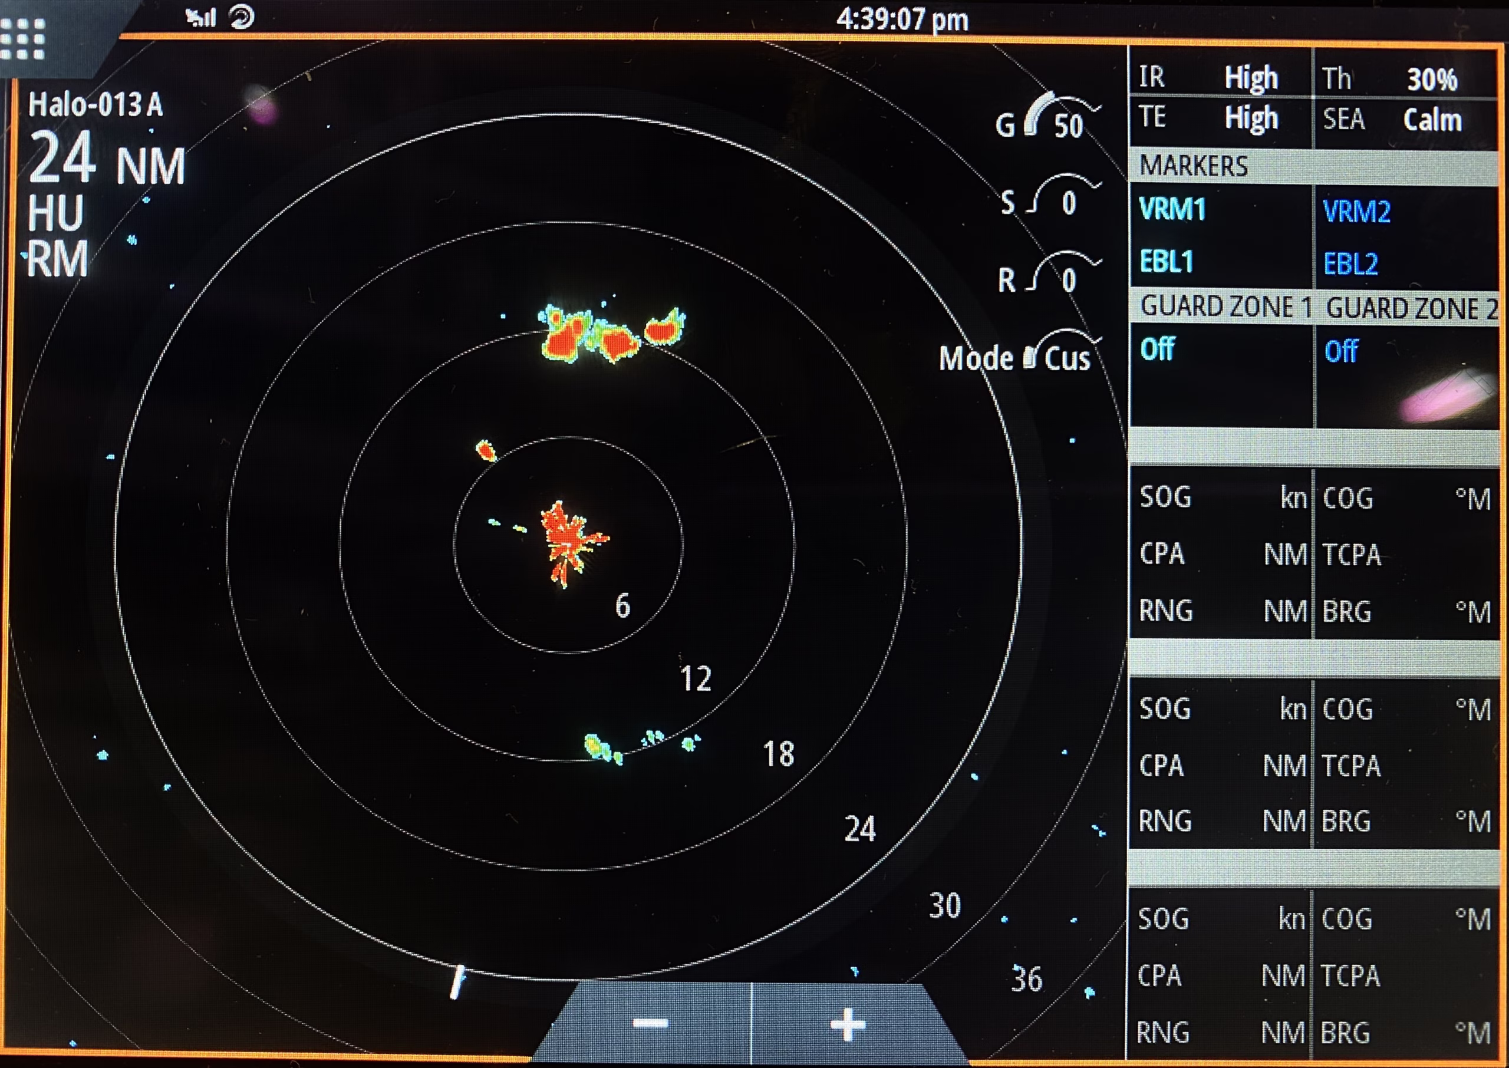Screen dimensions: 1509x1068
Task: Select SOG in the top target panel
Action: pos(1165,497)
